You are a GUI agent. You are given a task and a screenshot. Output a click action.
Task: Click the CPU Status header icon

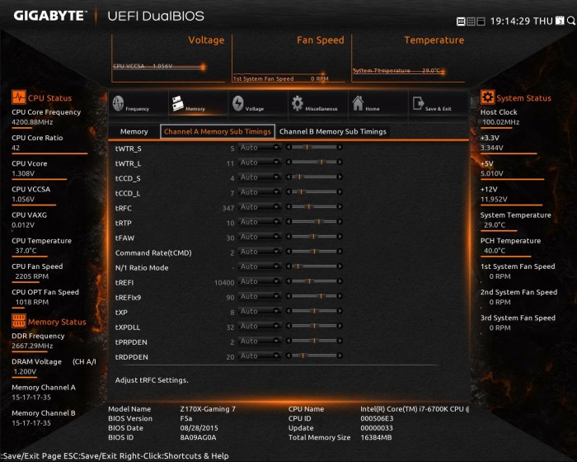(18, 98)
